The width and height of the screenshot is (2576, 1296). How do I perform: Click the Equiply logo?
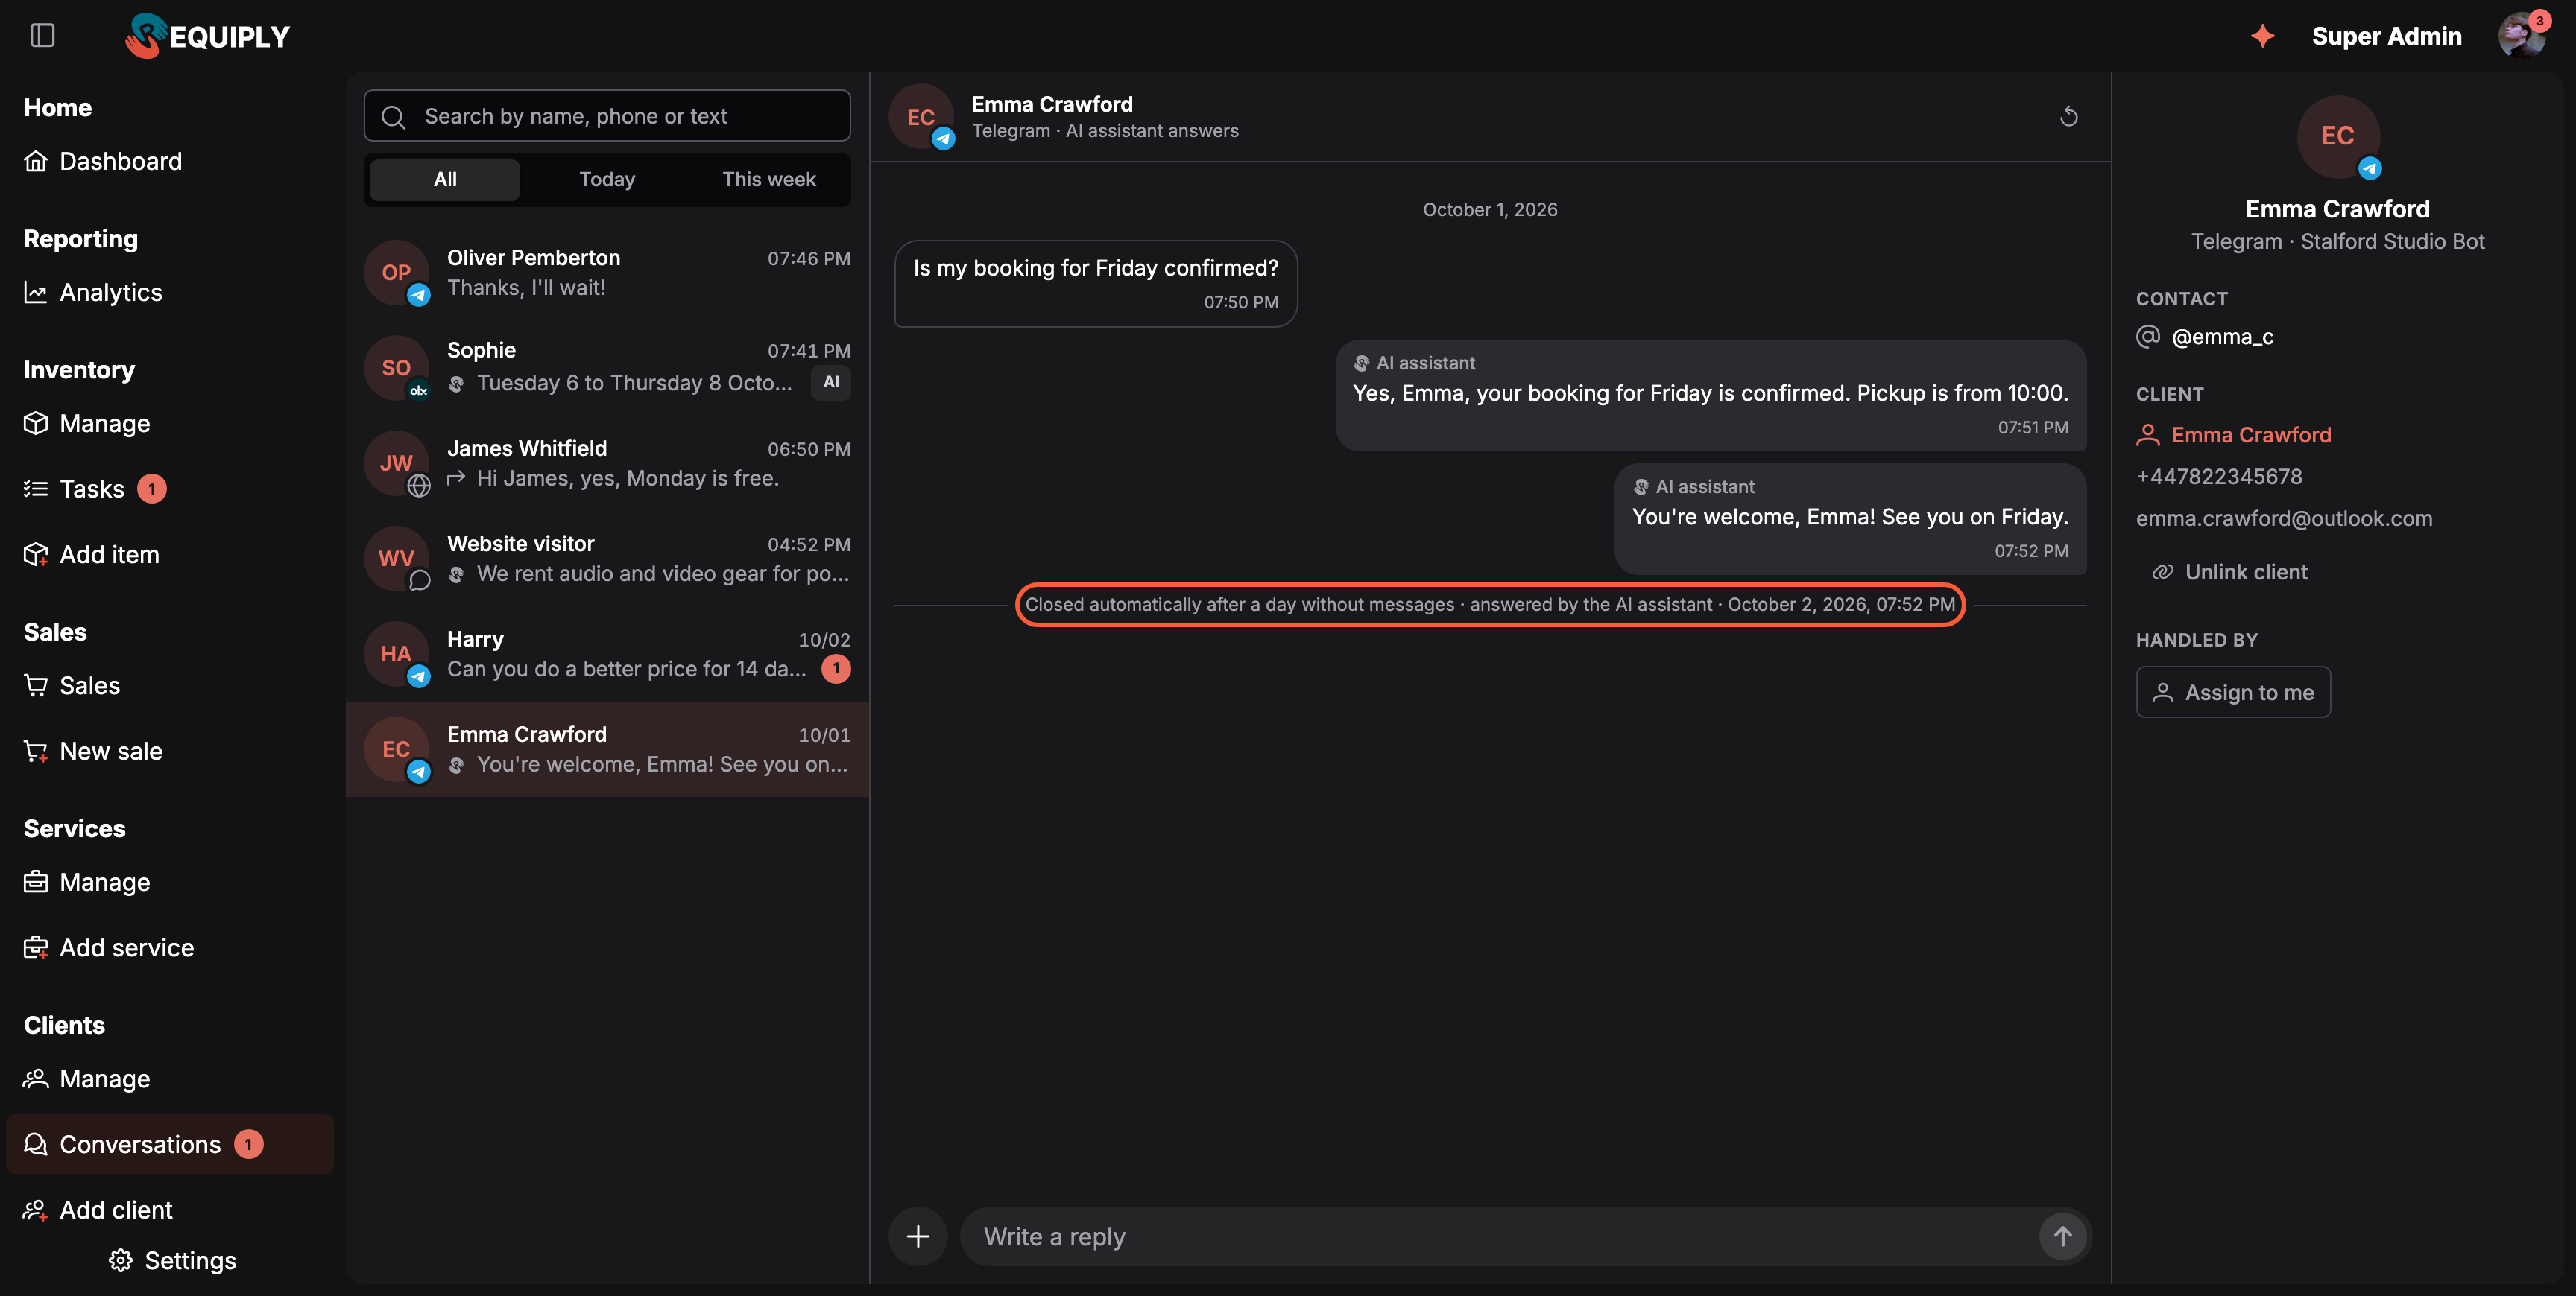(207, 36)
